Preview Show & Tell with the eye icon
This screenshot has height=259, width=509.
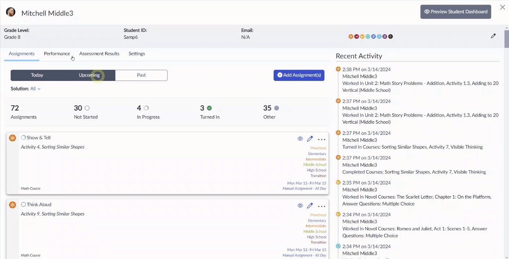(300, 139)
